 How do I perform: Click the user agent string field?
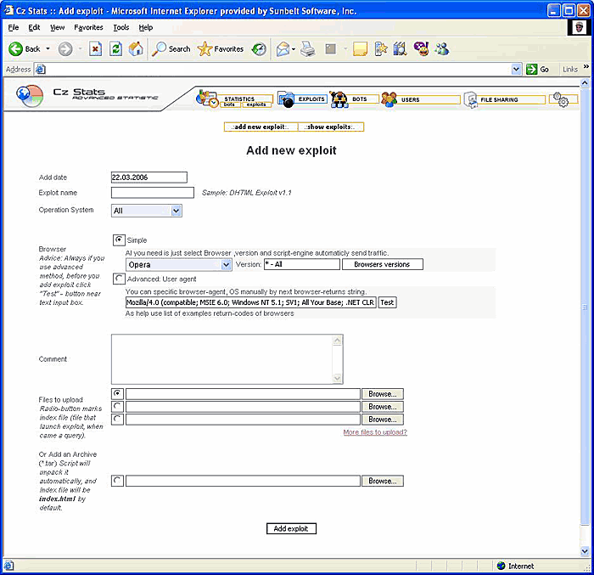[251, 302]
